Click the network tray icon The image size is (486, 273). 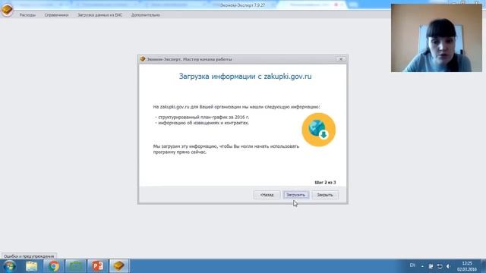click(440, 266)
